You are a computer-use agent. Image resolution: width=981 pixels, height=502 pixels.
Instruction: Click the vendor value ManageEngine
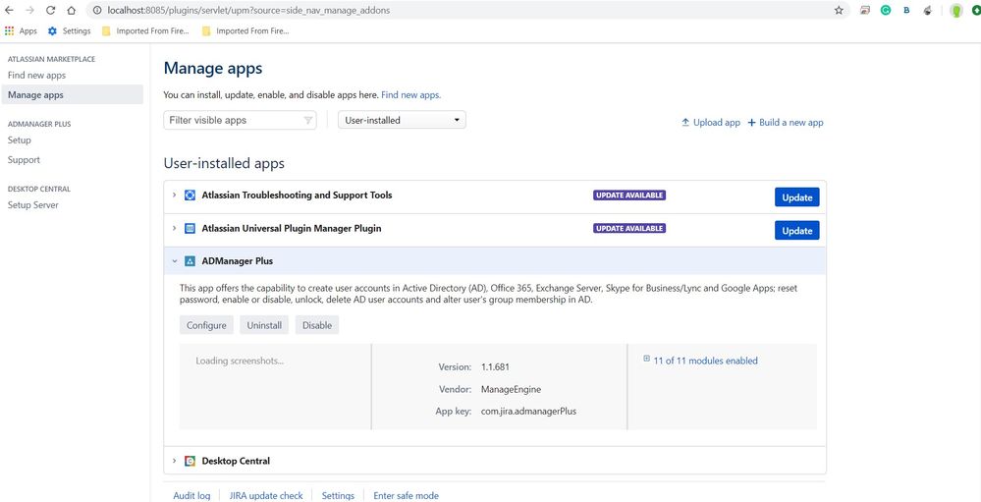[x=512, y=389]
